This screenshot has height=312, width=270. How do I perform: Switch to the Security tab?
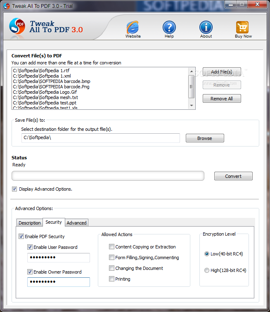[x=54, y=222]
